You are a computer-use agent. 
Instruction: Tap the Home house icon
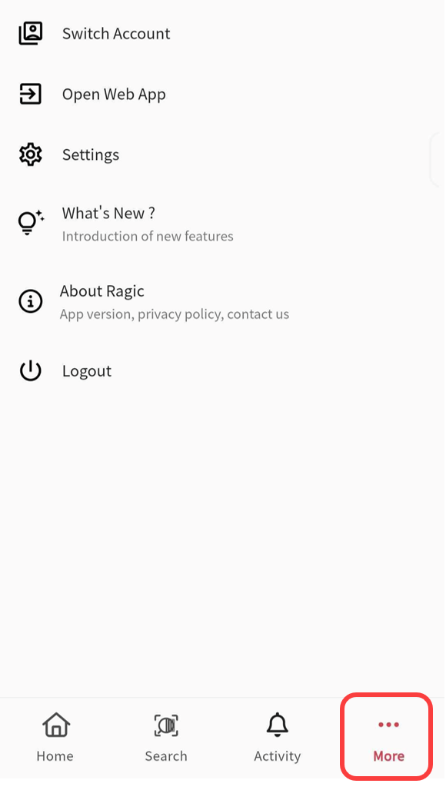coord(56,725)
